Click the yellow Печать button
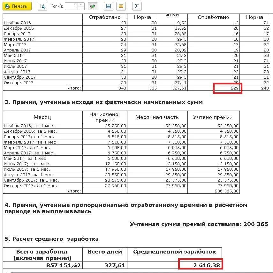 pos(17,6)
